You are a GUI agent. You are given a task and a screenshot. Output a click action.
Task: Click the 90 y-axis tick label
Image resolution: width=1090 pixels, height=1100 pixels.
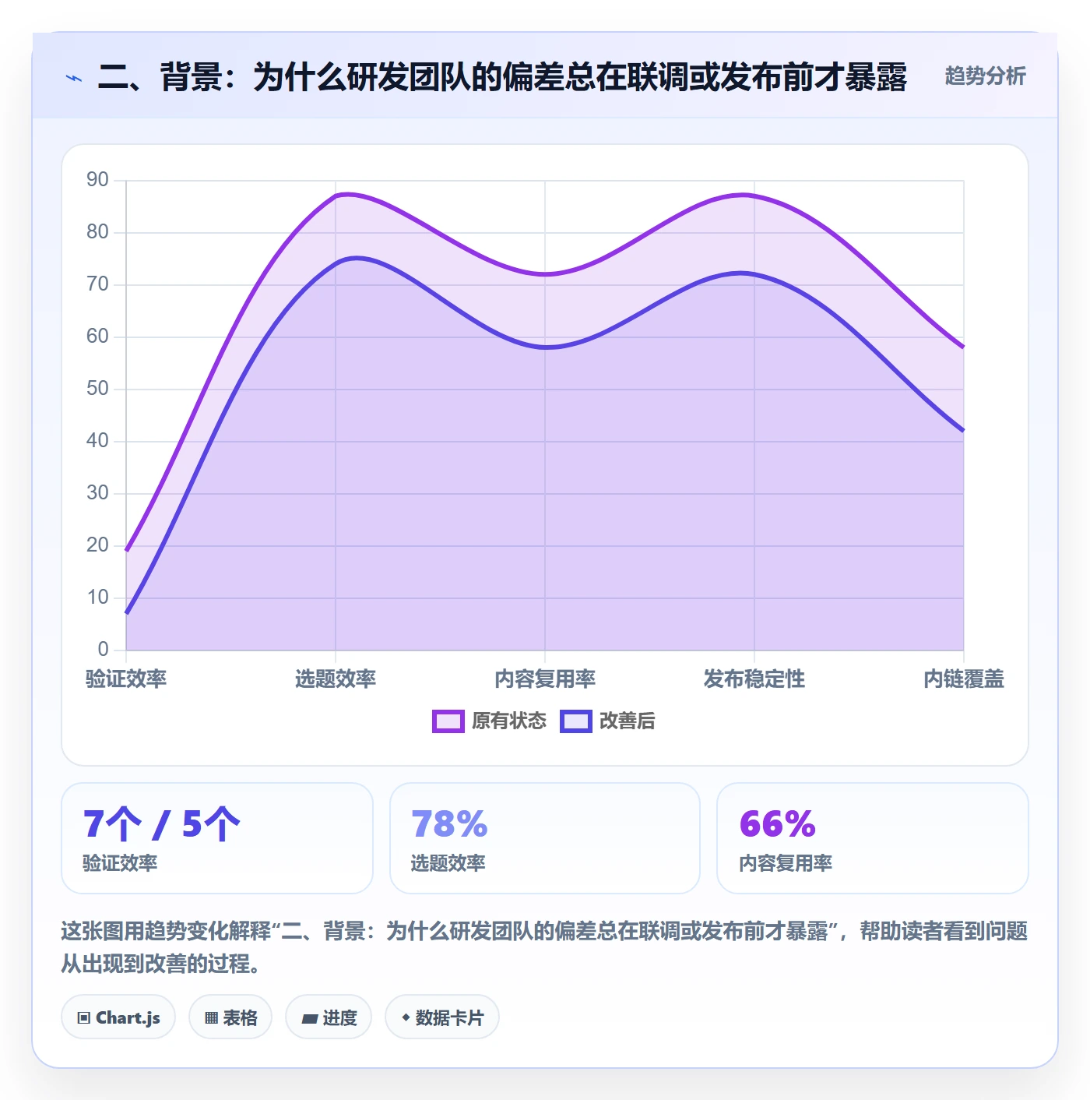tap(97, 180)
